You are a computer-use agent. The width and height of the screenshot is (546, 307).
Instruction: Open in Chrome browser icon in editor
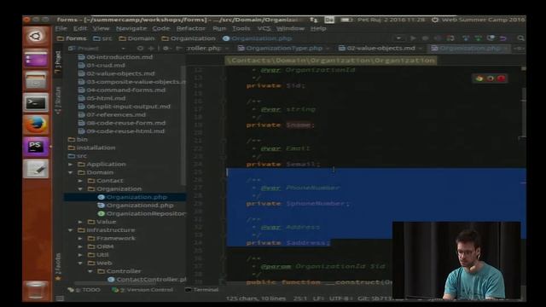pyautogui.click(x=479, y=78)
